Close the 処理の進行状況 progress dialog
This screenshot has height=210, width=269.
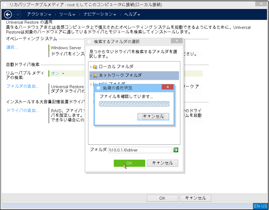167,87
